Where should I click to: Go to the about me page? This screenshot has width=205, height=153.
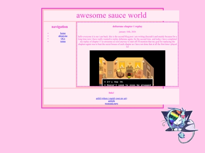pyautogui.click(x=63, y=36)
